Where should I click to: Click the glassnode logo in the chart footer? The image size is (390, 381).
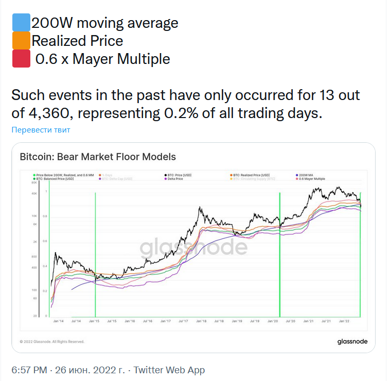point(352,341)
